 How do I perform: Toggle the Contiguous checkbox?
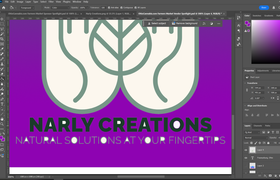click(121, 8)
